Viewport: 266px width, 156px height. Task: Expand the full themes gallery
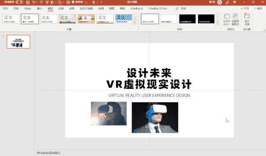coord(135,23)
